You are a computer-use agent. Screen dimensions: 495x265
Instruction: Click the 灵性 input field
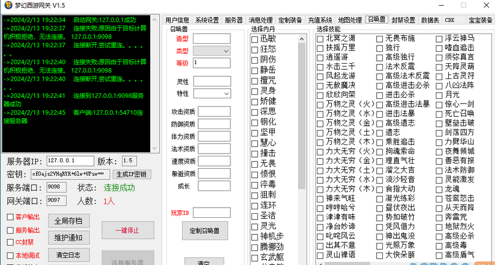coord(212,81)
